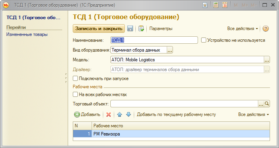279x148 pixels.
Task: Click the 'Записать и закрыть' button
Action: click(x=99, y=29)
